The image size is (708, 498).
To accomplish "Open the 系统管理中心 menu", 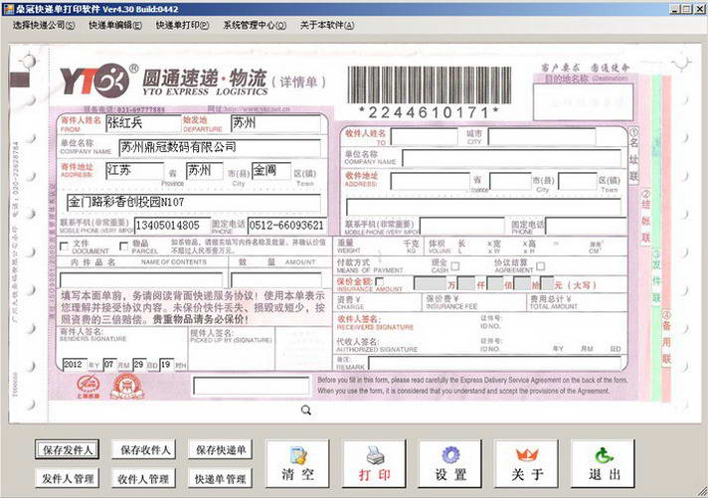I will click(255, 25).
